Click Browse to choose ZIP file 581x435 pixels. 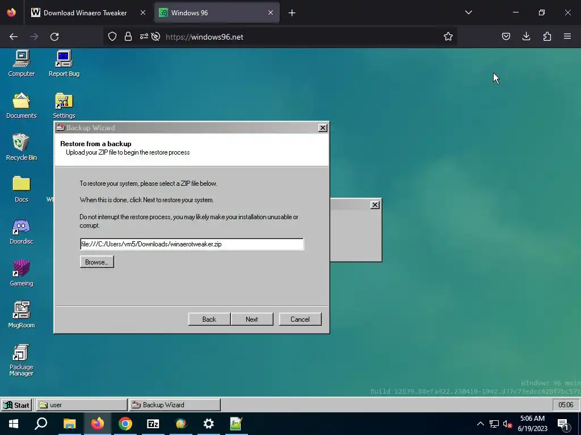click(96, 262)
